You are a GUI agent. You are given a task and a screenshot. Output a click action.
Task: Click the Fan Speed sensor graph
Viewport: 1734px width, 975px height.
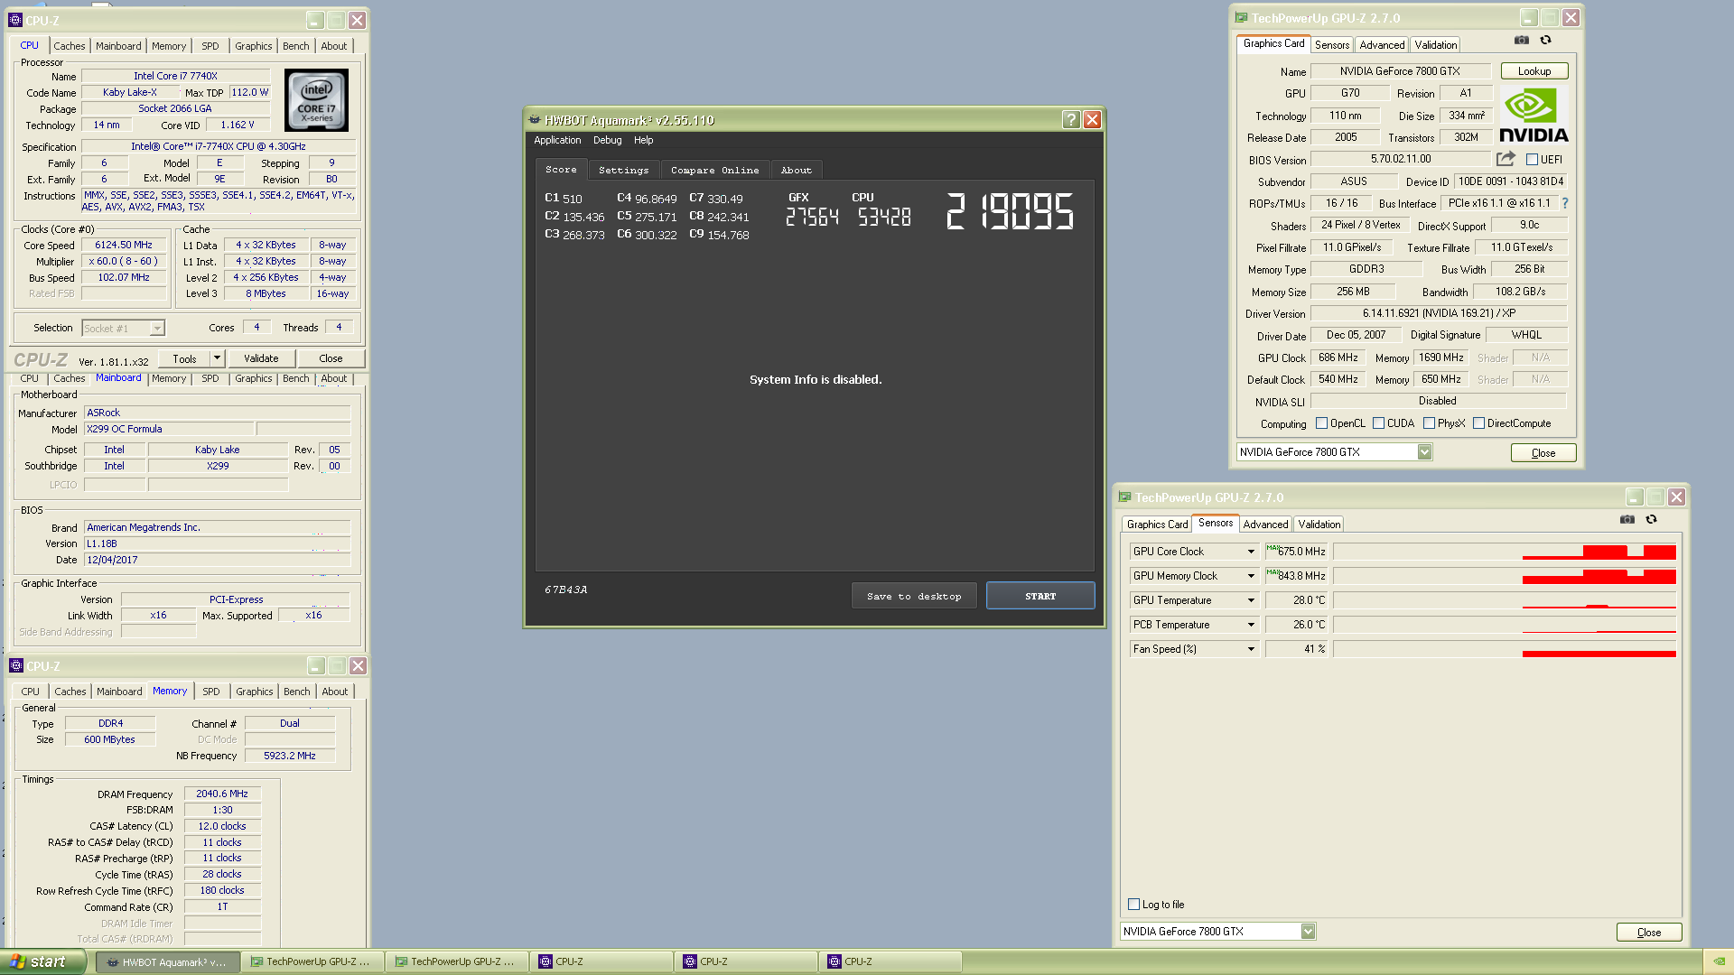(x=1505, y=649)
